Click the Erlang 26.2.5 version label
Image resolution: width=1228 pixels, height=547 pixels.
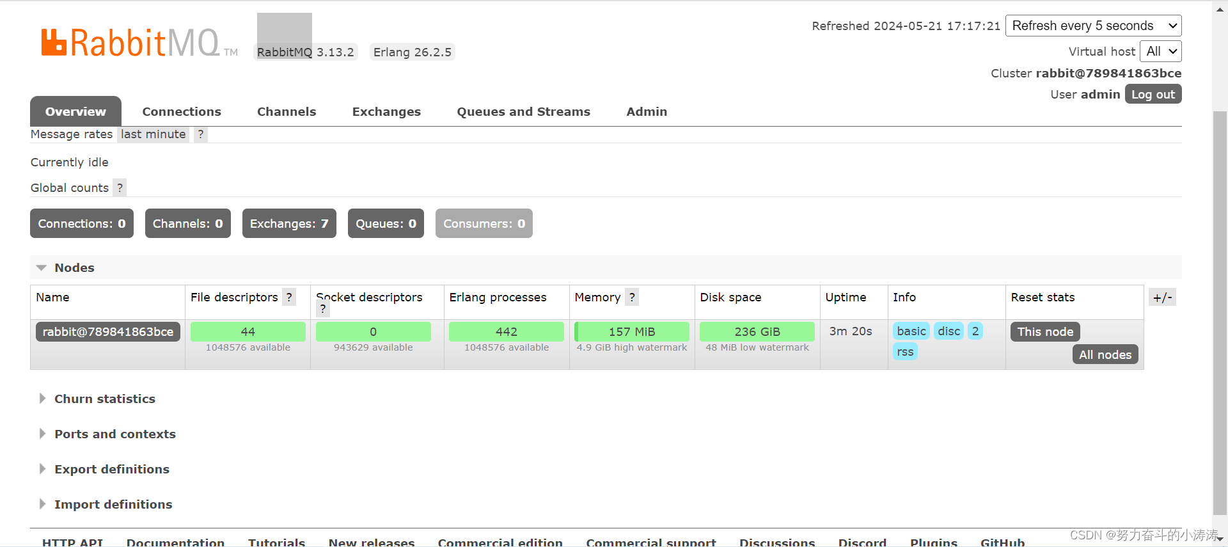[413, 52]
